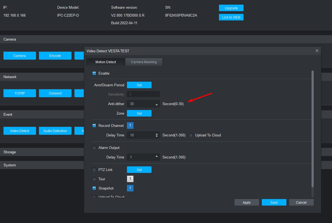Screen dimensions: 332x223
Task: Select Snapshot channel 1 box
Action: pos(130,188)
